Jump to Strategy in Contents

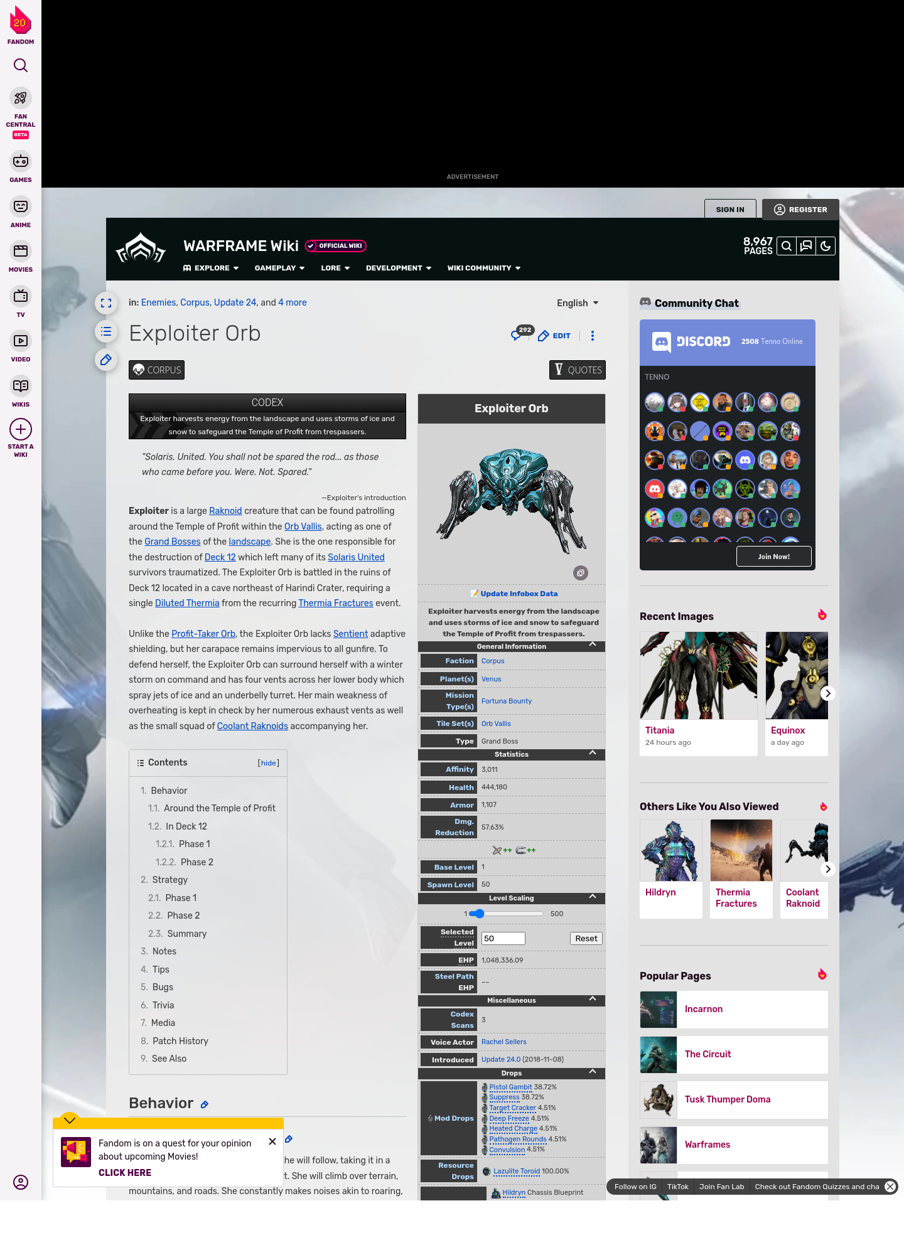point(169,880)
